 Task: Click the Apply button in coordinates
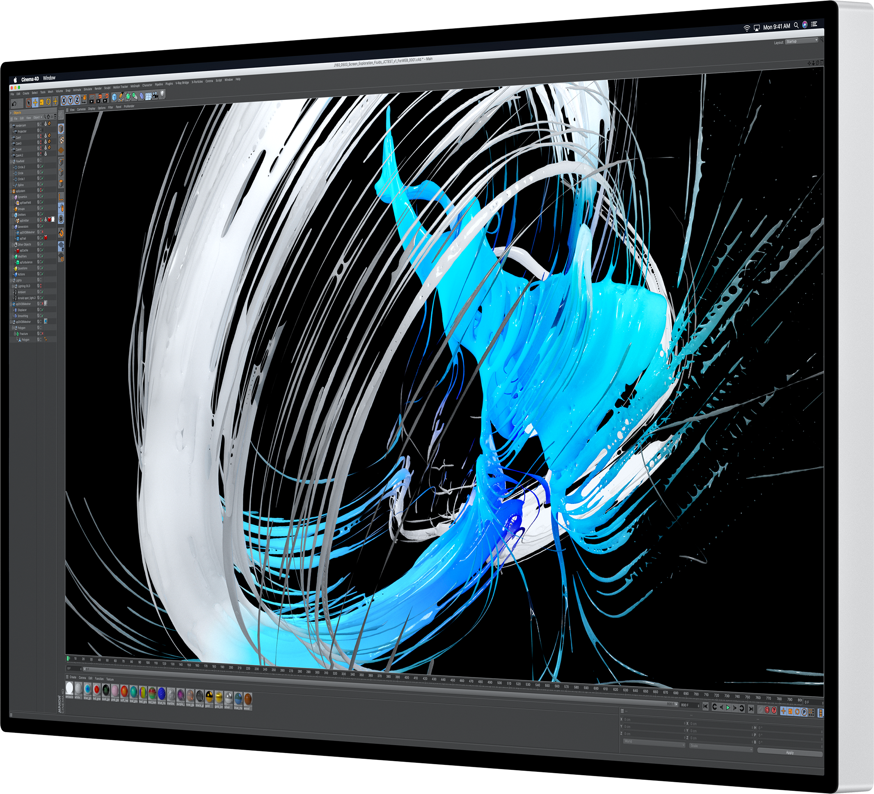point(790,753)
